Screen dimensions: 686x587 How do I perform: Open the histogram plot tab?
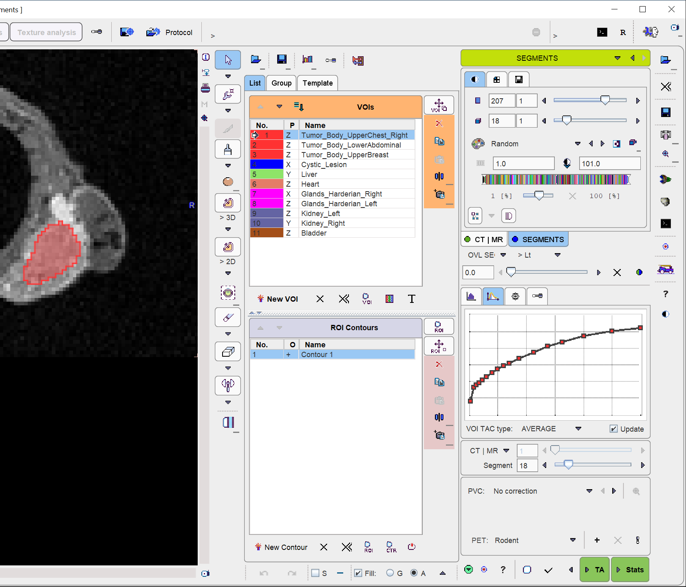pyautogui.click(x=471, y=296)
